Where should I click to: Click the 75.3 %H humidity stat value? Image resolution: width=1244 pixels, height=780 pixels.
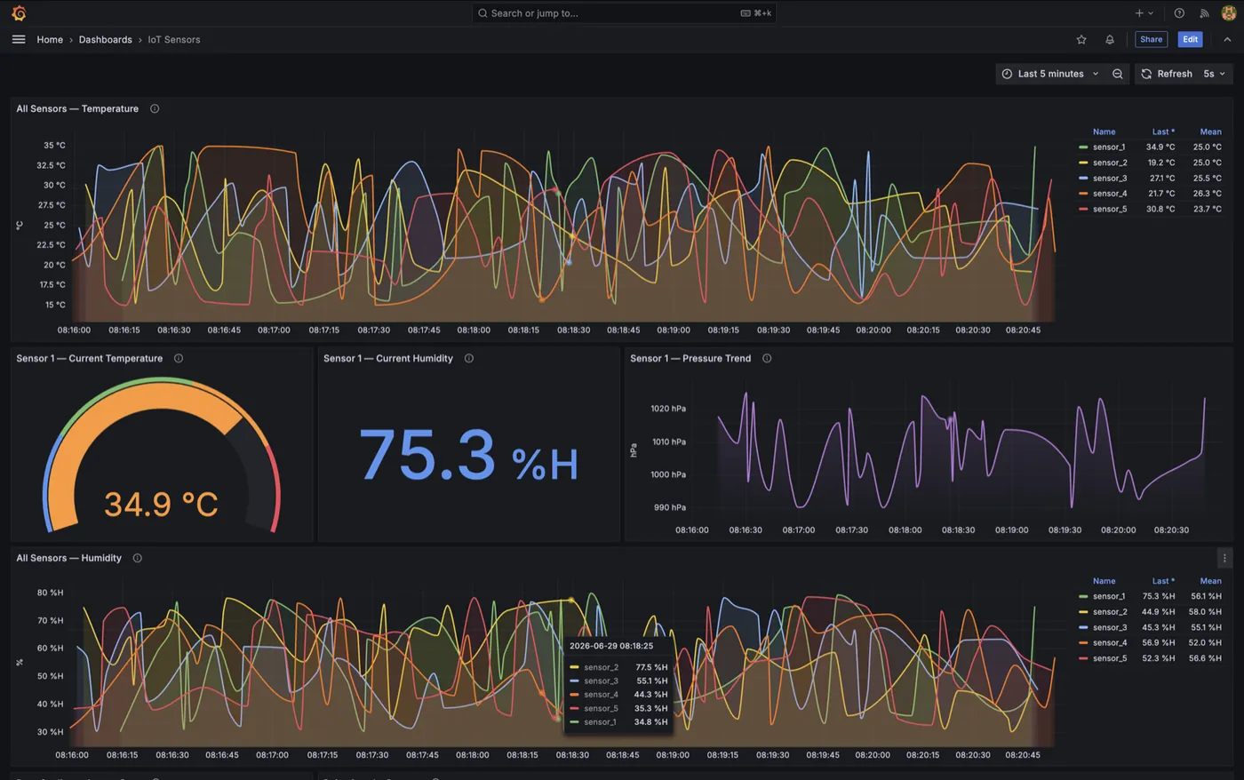[x=468, y=455]
